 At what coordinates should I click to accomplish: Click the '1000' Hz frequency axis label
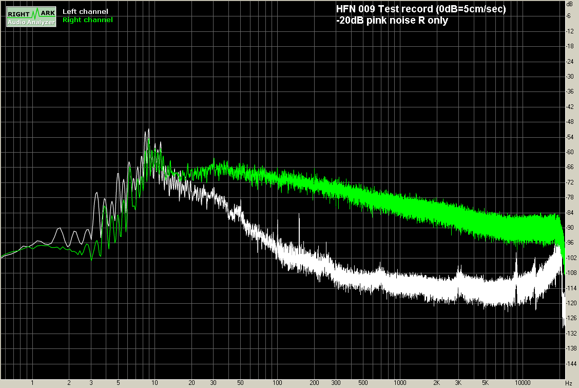point(400,383)
